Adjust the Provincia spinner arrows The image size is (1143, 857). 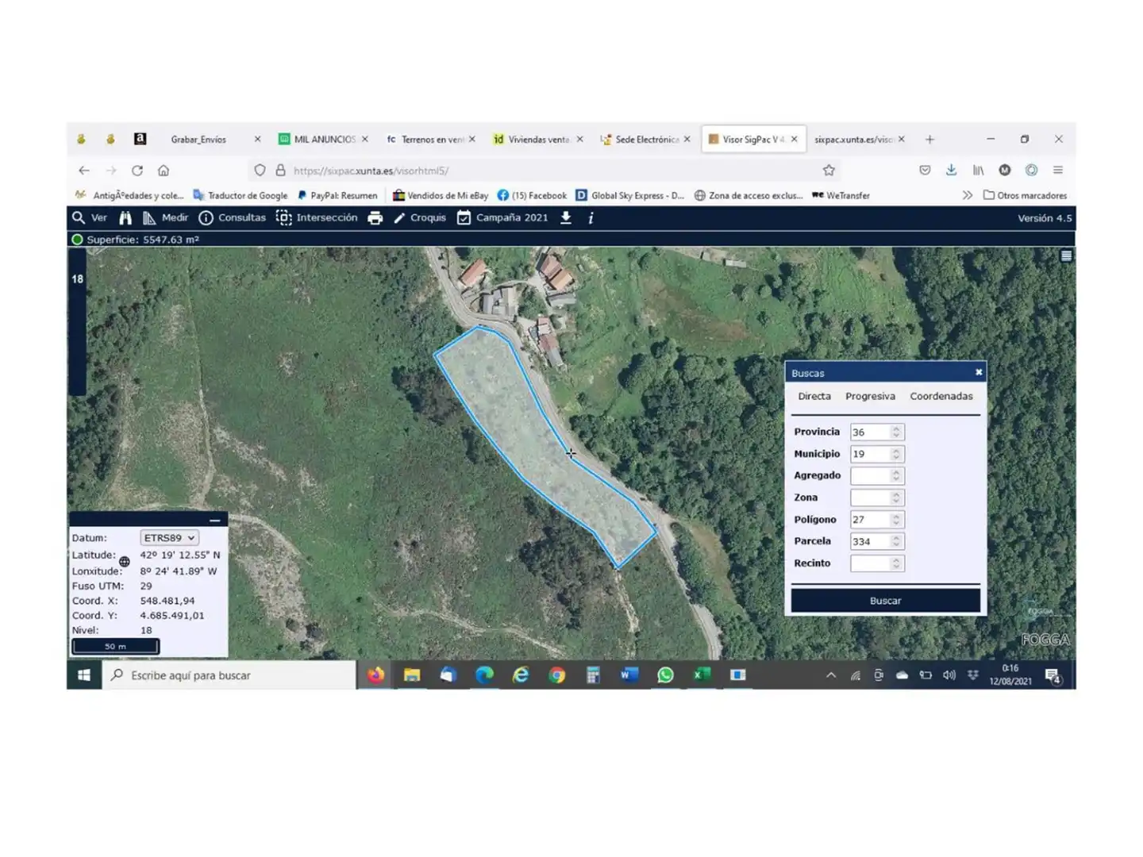point(896,432)
